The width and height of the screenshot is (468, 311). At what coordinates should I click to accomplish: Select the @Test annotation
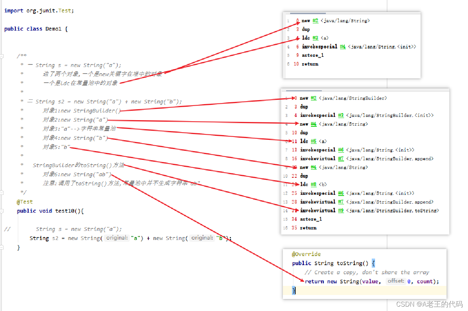pos(25,202)
